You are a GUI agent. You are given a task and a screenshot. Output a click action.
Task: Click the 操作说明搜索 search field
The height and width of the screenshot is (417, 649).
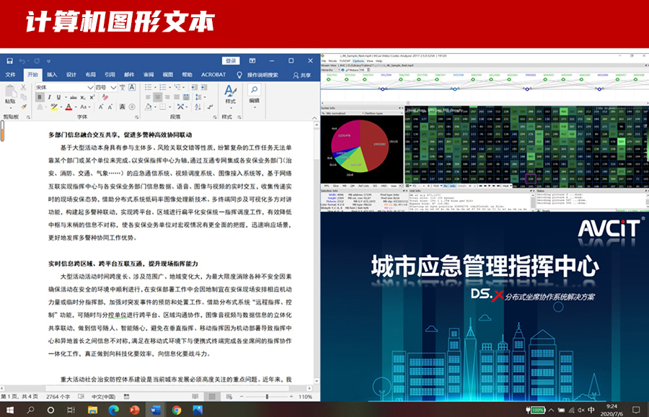tap(262, 74)
